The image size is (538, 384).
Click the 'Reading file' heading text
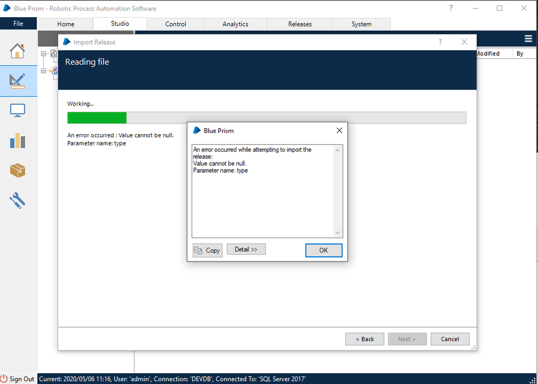87,62
